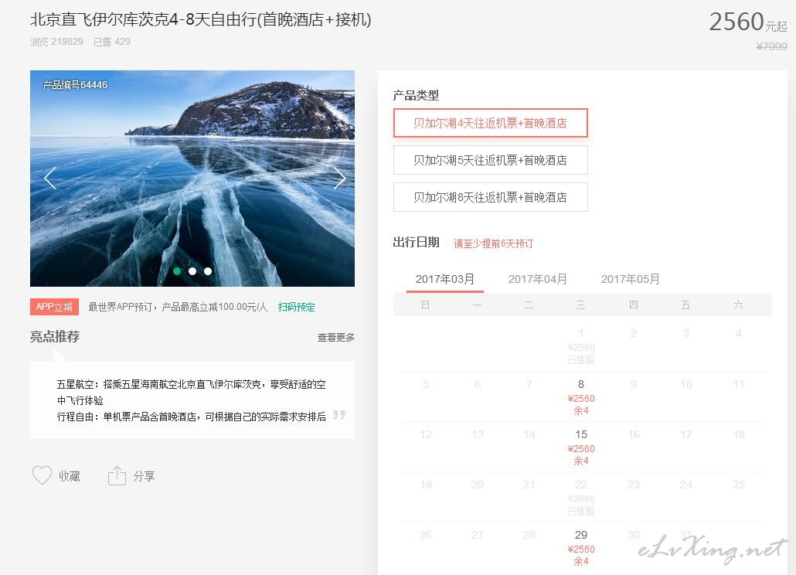This screenshot has width=796, height=575.
Task: Click the 分享 label
Action: (145, 476)
